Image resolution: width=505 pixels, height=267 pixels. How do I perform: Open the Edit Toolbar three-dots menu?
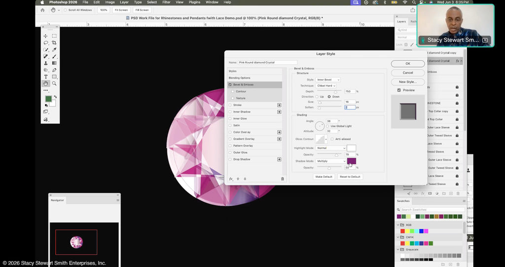click(x=45, y=91)
